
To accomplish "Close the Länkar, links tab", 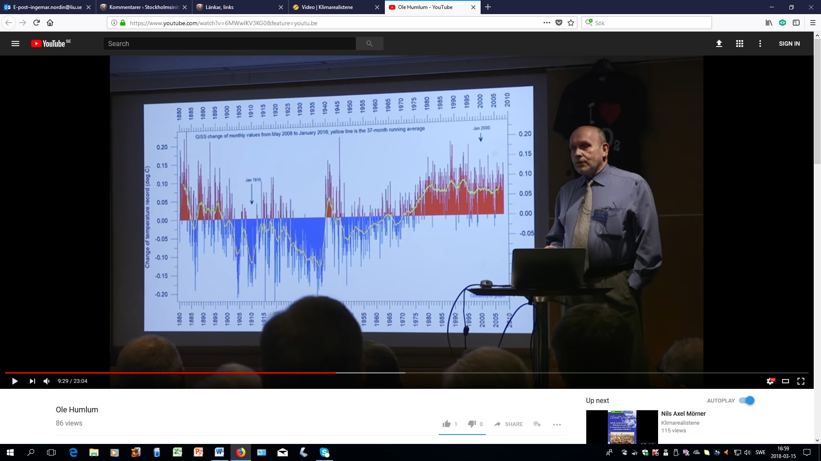I will point(281,7).
